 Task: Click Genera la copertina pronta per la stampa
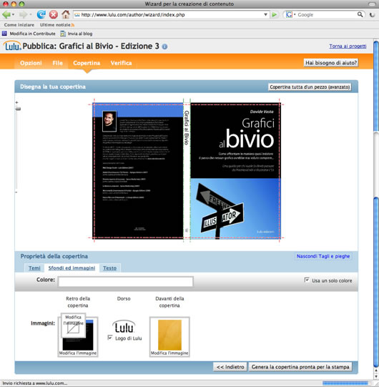pos(300,367)
